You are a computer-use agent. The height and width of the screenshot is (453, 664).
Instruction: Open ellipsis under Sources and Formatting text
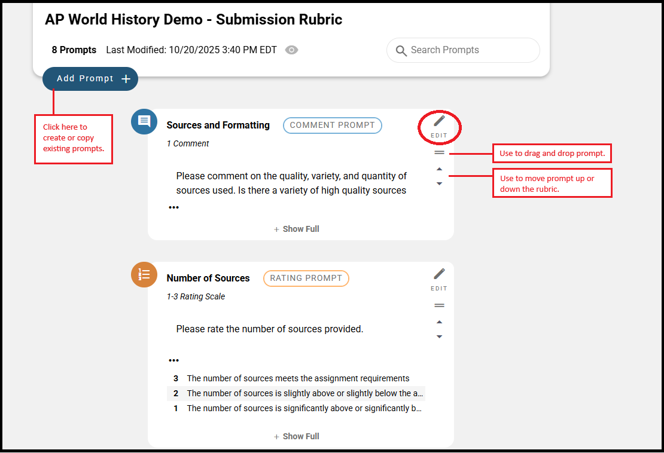[x=173, y=207]
